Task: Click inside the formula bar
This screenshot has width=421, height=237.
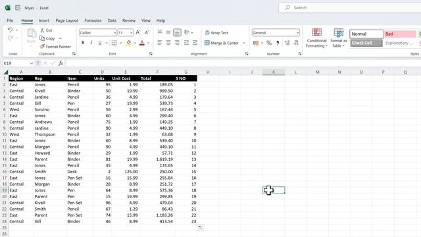Action: [x=243, y=63]
